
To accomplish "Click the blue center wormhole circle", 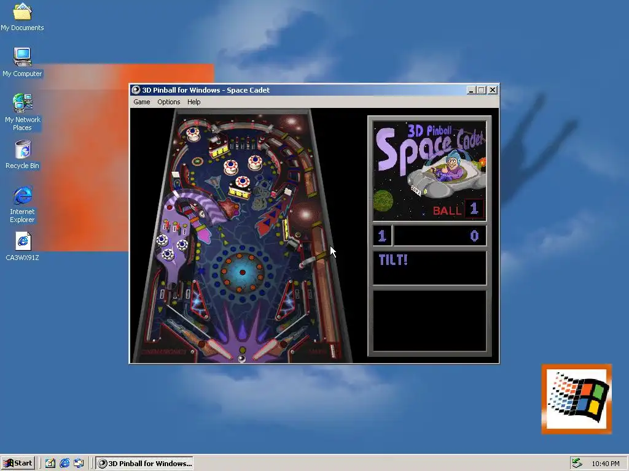I will (242, 272).
